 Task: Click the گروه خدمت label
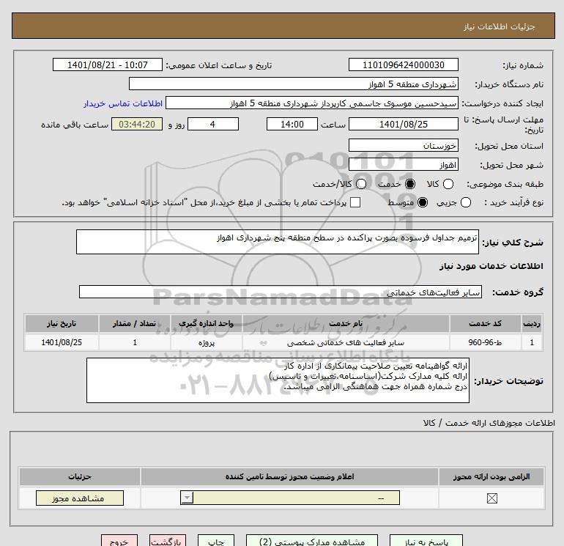click(518, 292)
